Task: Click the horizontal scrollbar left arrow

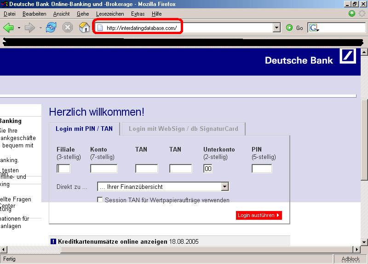Action: pos(4,249)
